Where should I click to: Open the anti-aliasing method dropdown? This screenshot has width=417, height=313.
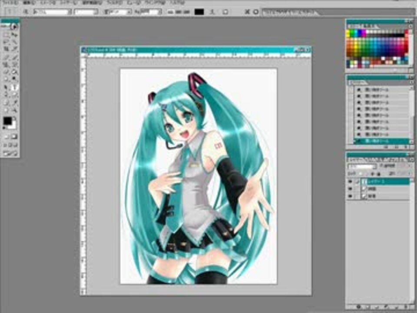click(159, 12)
